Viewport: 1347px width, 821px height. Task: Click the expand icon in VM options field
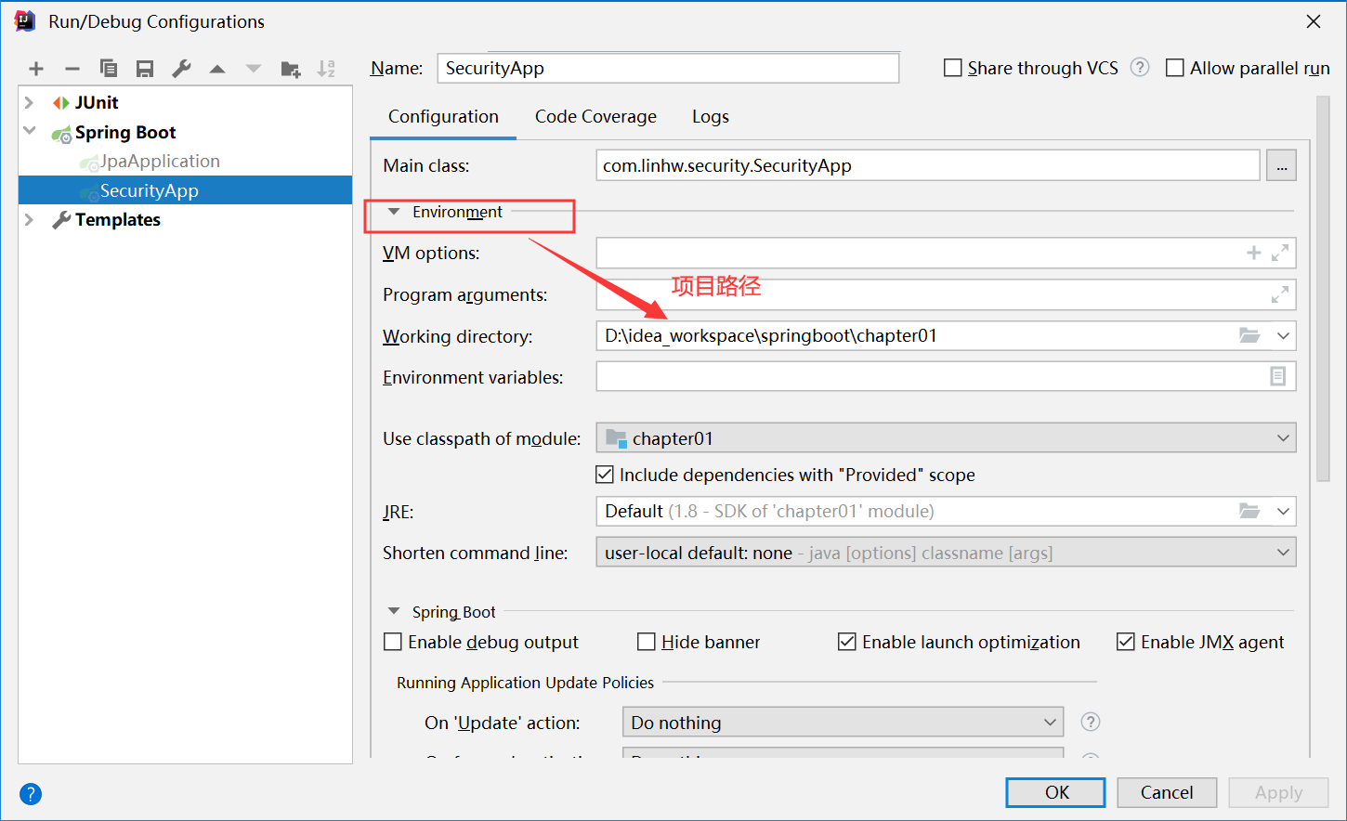[1280, 253]
